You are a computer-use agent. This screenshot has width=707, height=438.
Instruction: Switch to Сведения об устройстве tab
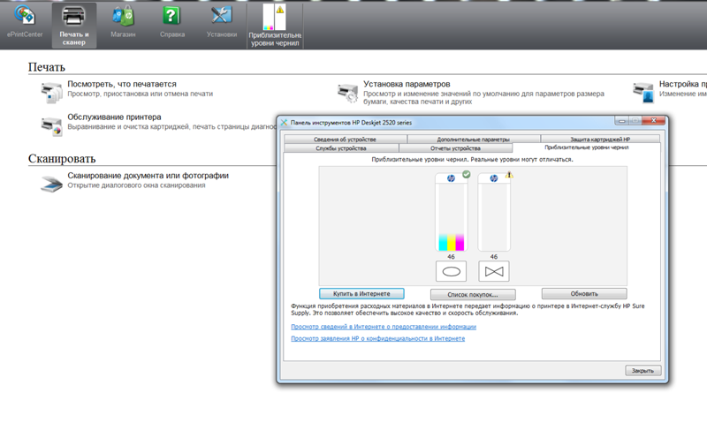(x=345, y=140)
